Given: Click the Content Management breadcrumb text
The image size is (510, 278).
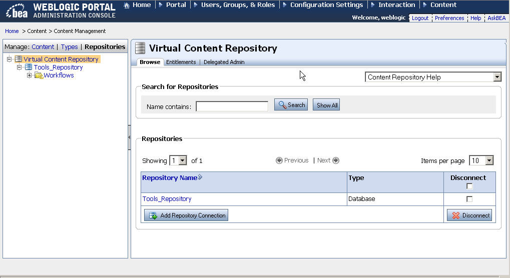Looking at the screenshot, I should (80, 31).
